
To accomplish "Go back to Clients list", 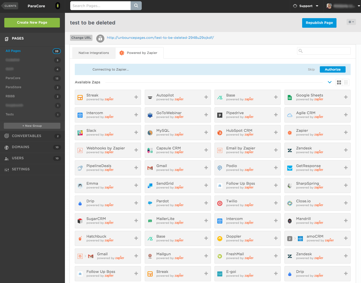I will [10, 6].
